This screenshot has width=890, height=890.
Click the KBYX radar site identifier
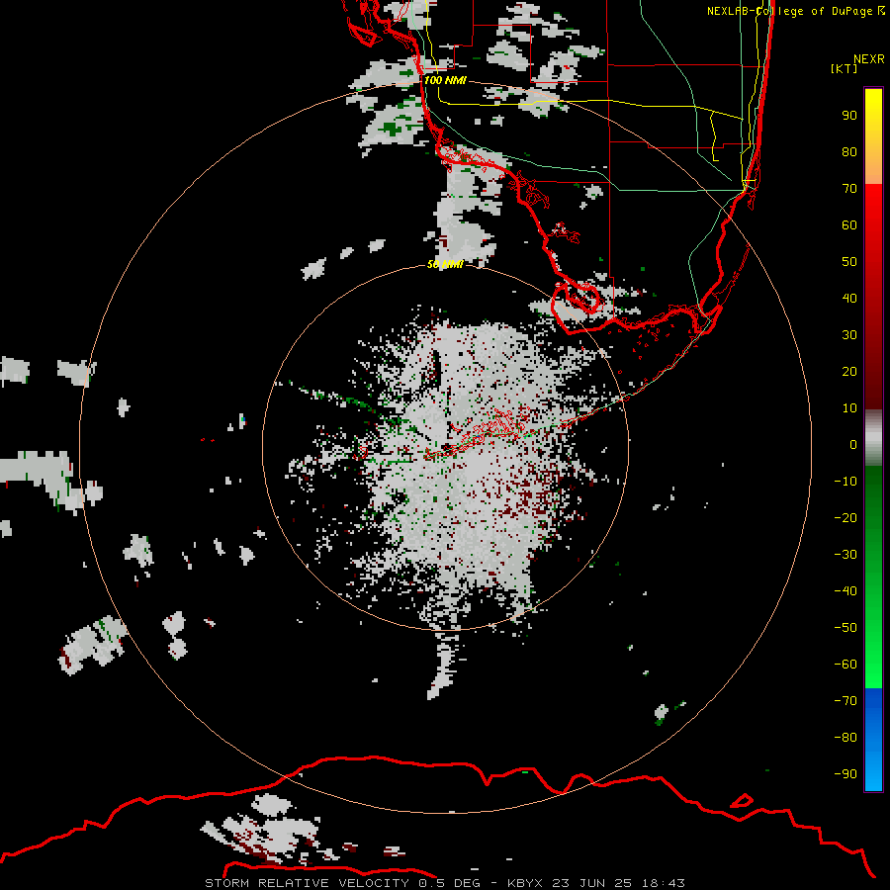coord(525,883)
